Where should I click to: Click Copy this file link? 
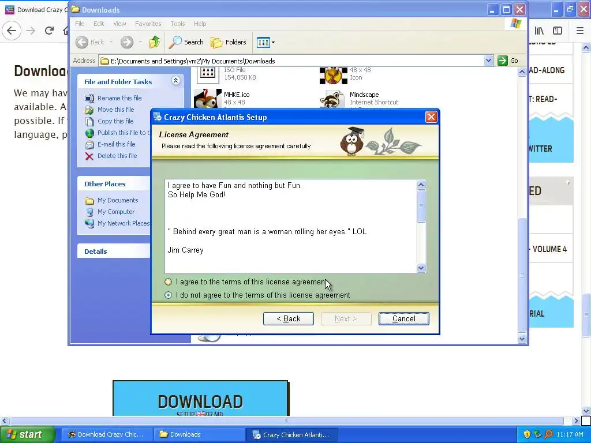(115, 121)
